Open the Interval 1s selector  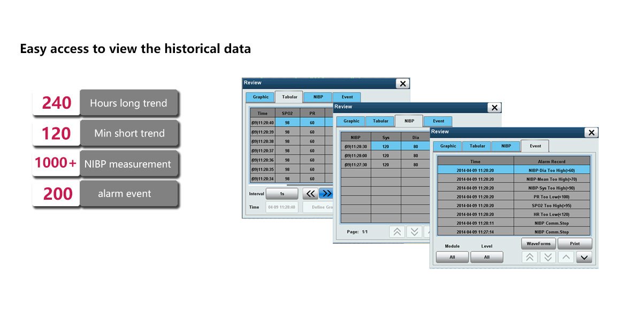click(282, 193)
